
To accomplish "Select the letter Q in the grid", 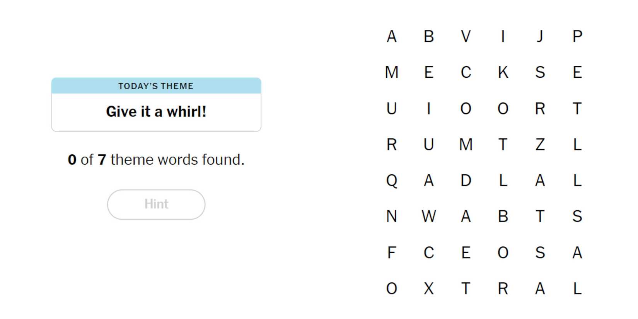I will 391,181.
